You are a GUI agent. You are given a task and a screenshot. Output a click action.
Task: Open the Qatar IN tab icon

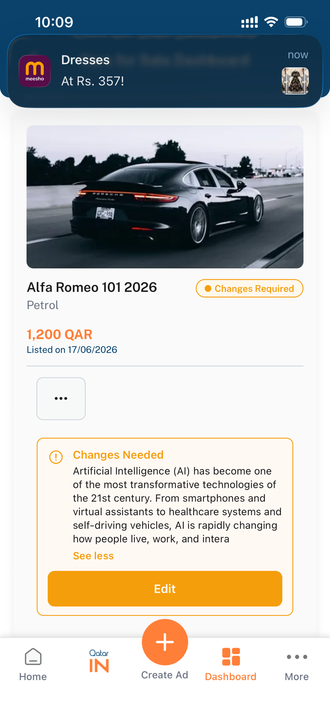pos(99,661)
